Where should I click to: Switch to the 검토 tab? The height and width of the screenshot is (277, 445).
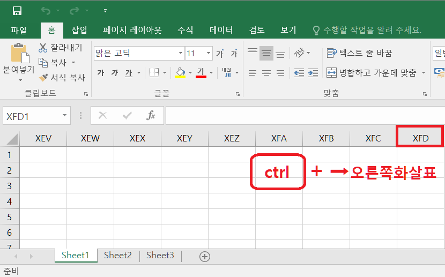click(x=257, y=30)
